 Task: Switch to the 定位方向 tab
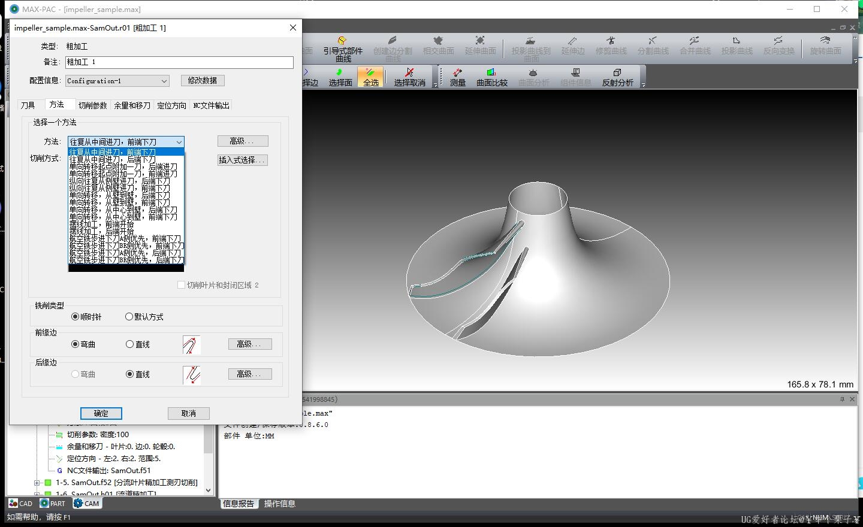pyautogui.click(x=171, y=105)
